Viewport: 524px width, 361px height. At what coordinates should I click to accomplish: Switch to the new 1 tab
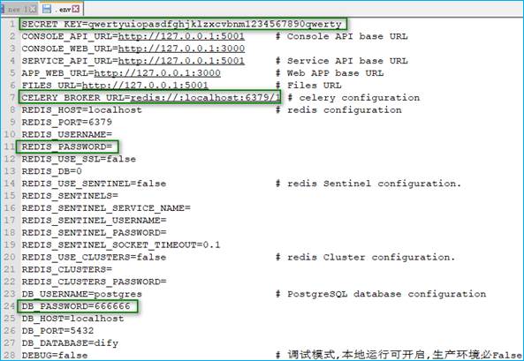17,10
